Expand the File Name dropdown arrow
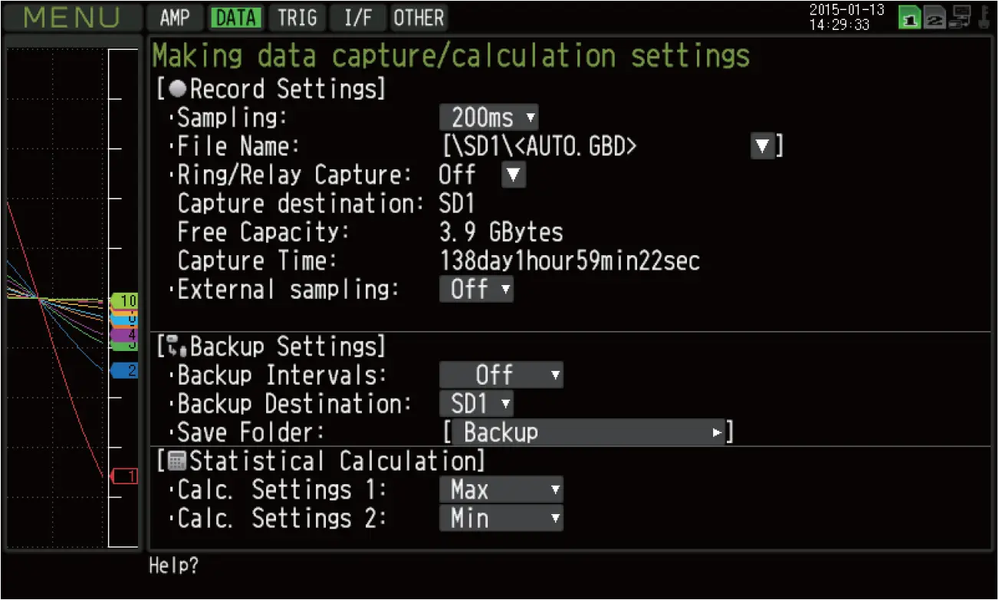This screenshot has width=999, height=600. pyautogui.click(x=761, y=146)
